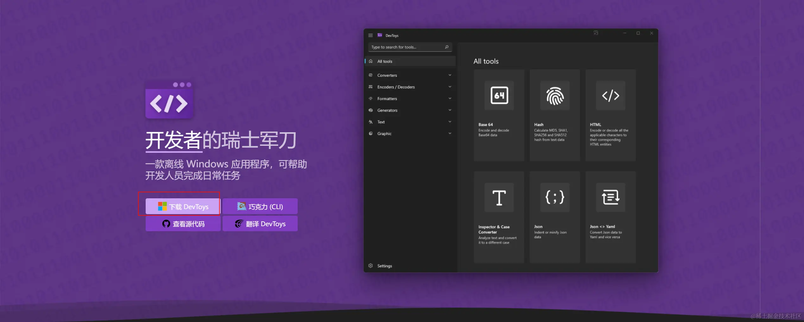Select All tools in sidebar
804x322 pixels.
pos(410,61)
